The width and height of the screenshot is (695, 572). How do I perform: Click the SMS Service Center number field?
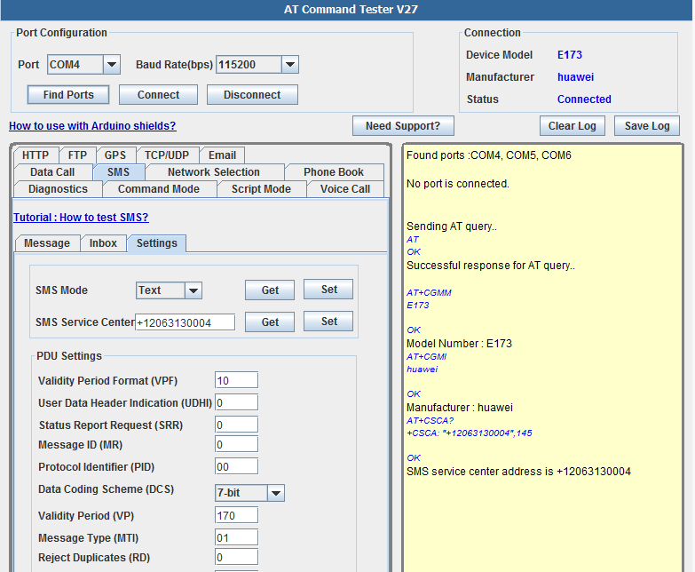point(185,322)
